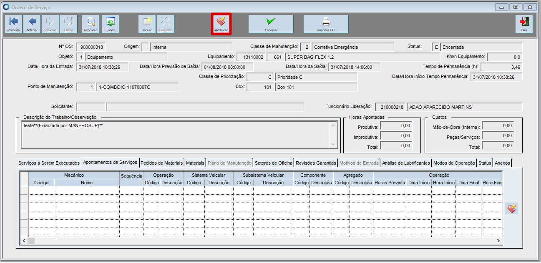Click the Horas Produtiva value field
The height and width of the screenshot is (263, 541).
coord(395,126)
